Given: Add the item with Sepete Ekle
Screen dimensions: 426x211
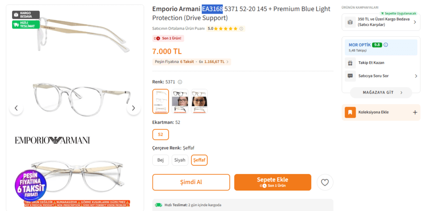Looking at the screenshot, I should tap(272, 182).
